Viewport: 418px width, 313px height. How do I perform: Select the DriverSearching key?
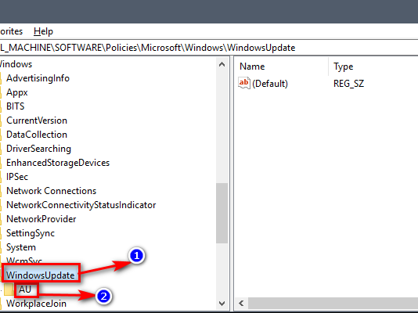(x=38, y=149)
